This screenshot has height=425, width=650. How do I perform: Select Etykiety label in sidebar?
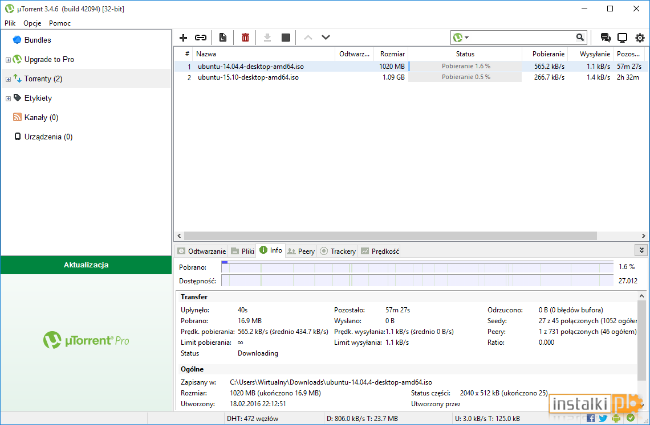click(x=38, y=98)
